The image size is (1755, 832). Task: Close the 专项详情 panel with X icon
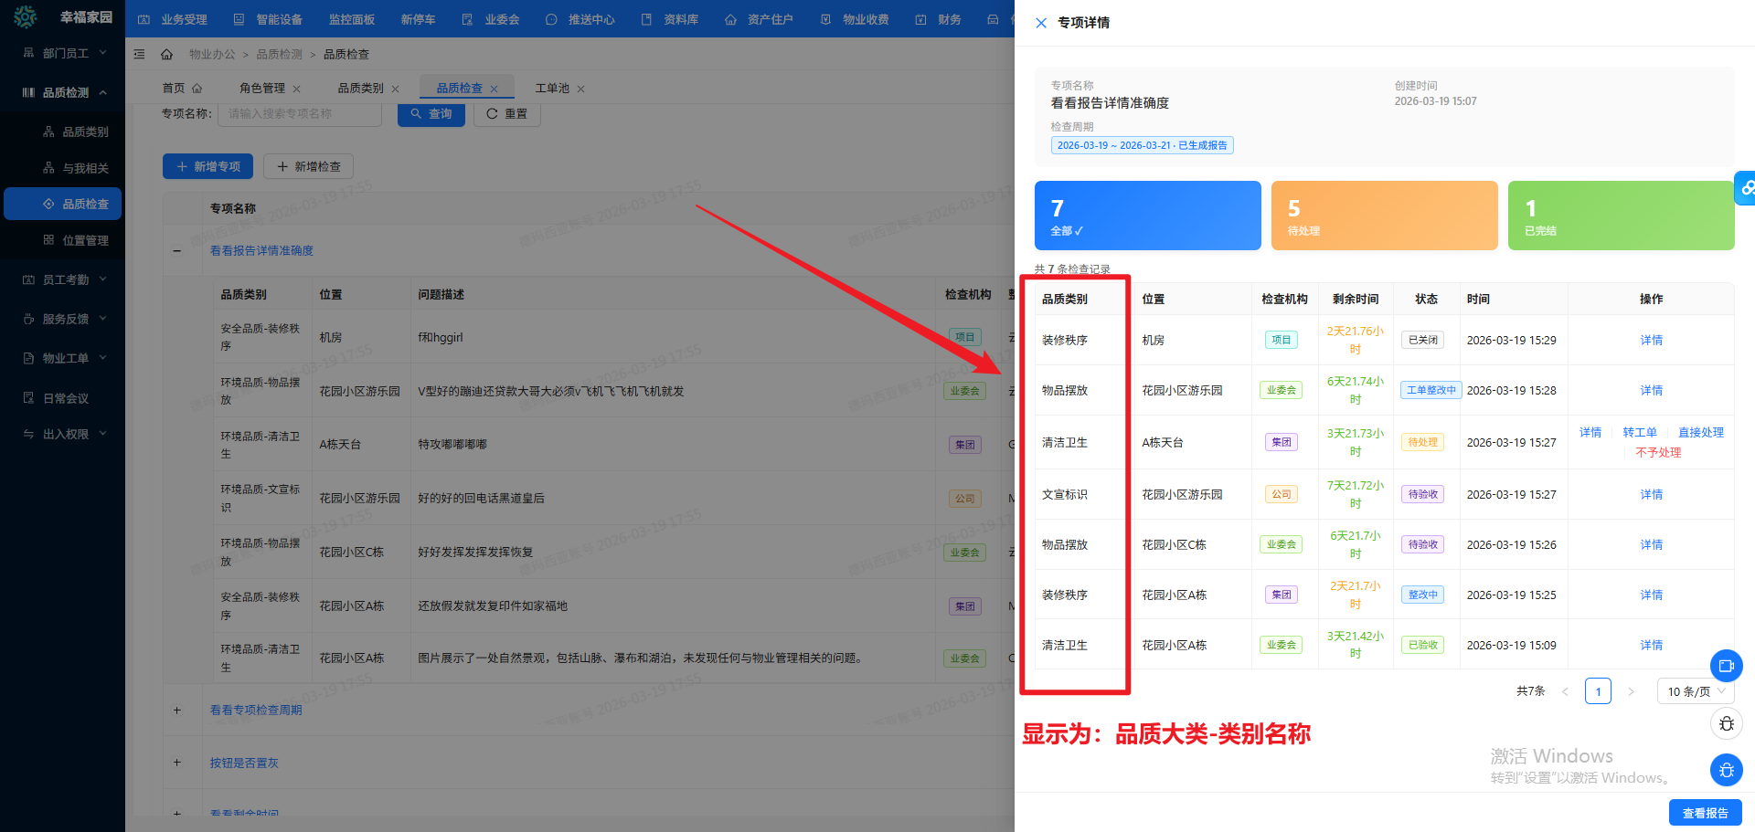point(1041,23)
